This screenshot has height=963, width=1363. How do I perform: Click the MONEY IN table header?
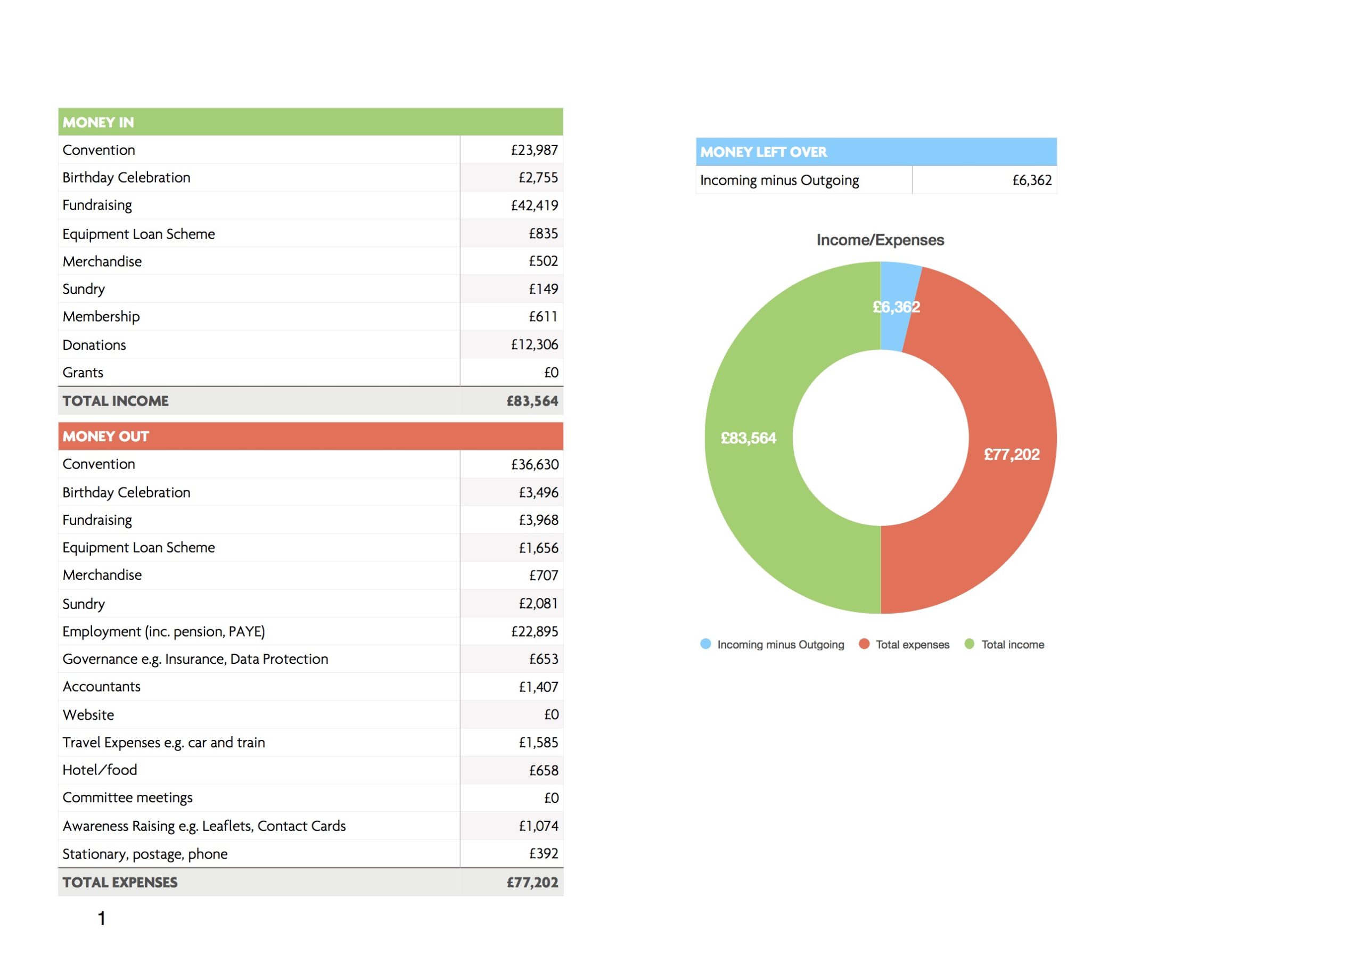click(310, 122)
